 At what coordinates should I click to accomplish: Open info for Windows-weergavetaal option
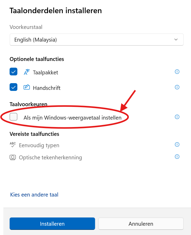coord(177,117)
